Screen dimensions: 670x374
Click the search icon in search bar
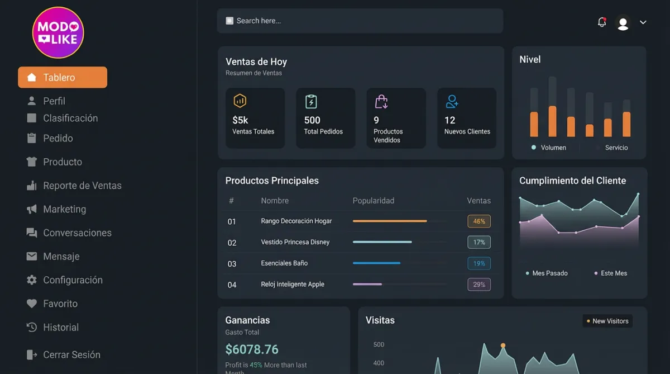pyautogui.click(x=229, y=21)
